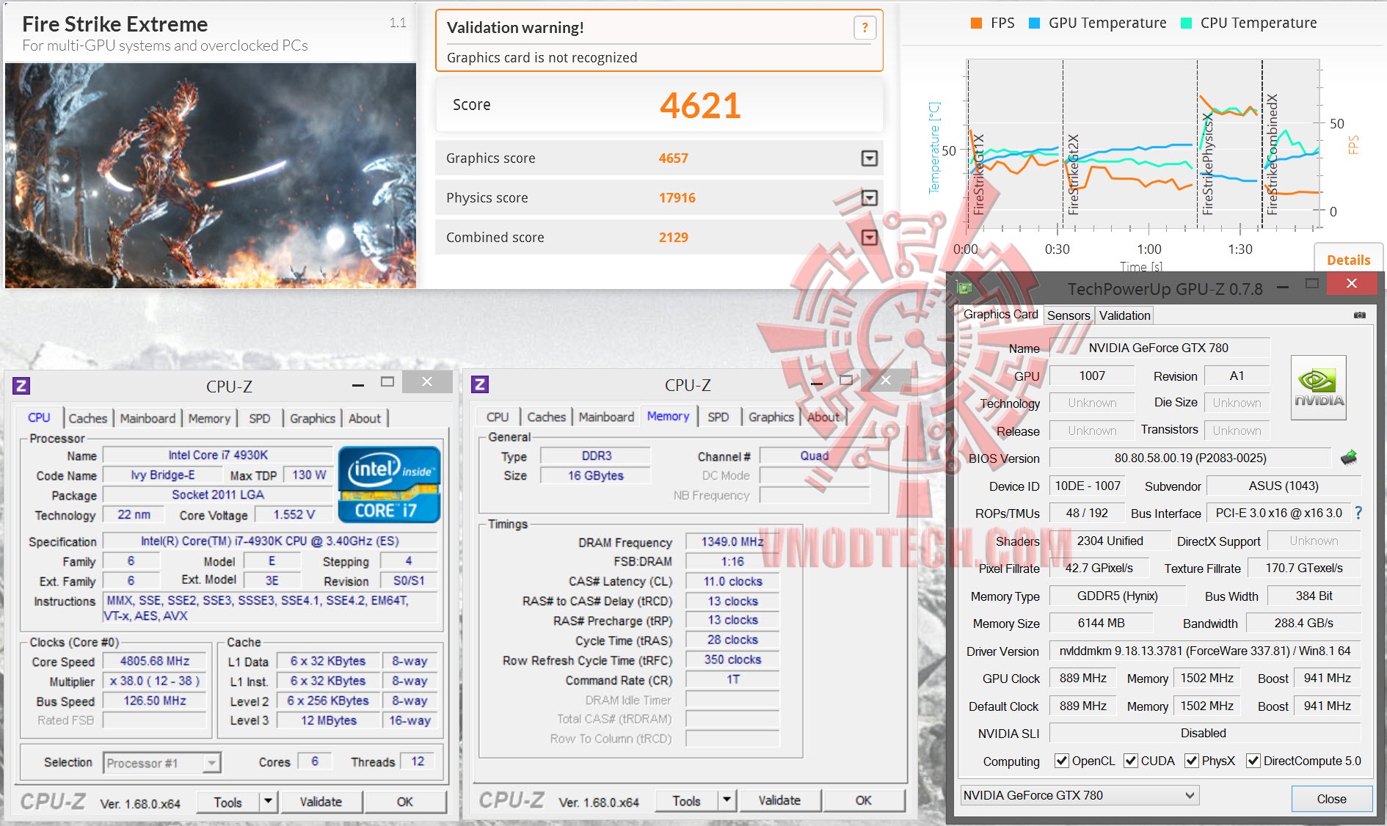
Task: Open the Graphics tab in Memory CPU-Z window
Action: coord(771,417)
